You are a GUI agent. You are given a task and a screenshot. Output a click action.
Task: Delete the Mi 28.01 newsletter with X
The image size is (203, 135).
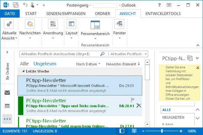click(x=139, y=106)
